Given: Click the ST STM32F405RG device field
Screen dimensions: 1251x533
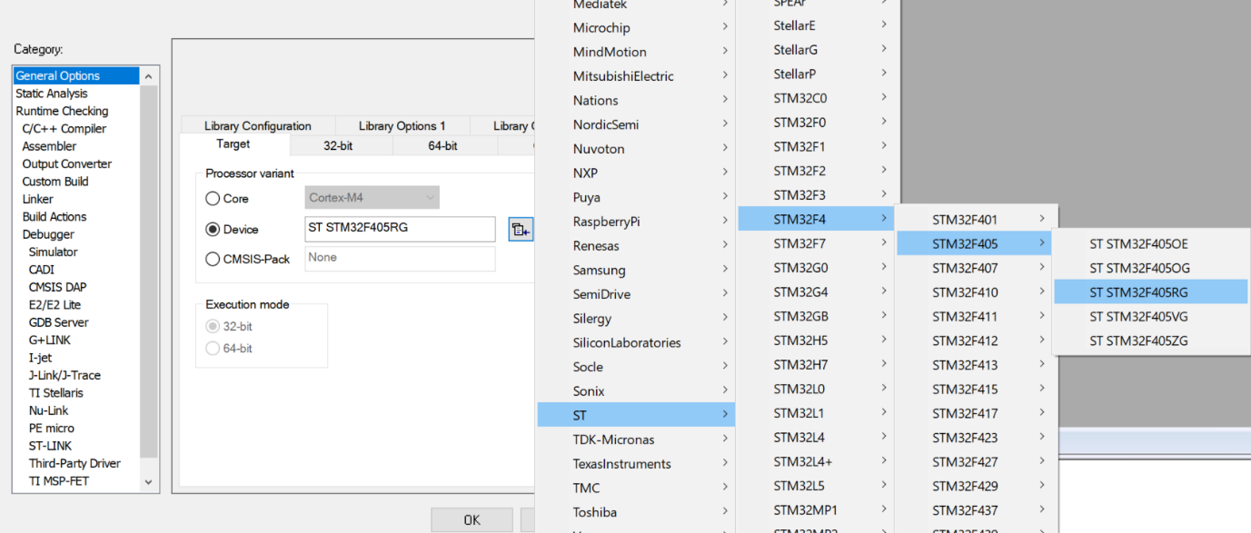Looking at the screenshot, I should click(x=401, y=228).
